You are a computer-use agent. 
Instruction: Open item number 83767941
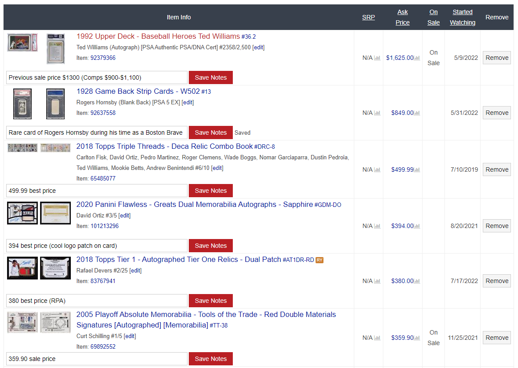coord(103,281)
